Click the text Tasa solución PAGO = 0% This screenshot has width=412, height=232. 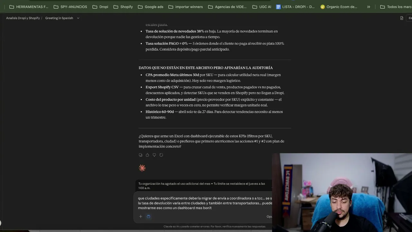[x=166, y=43]
